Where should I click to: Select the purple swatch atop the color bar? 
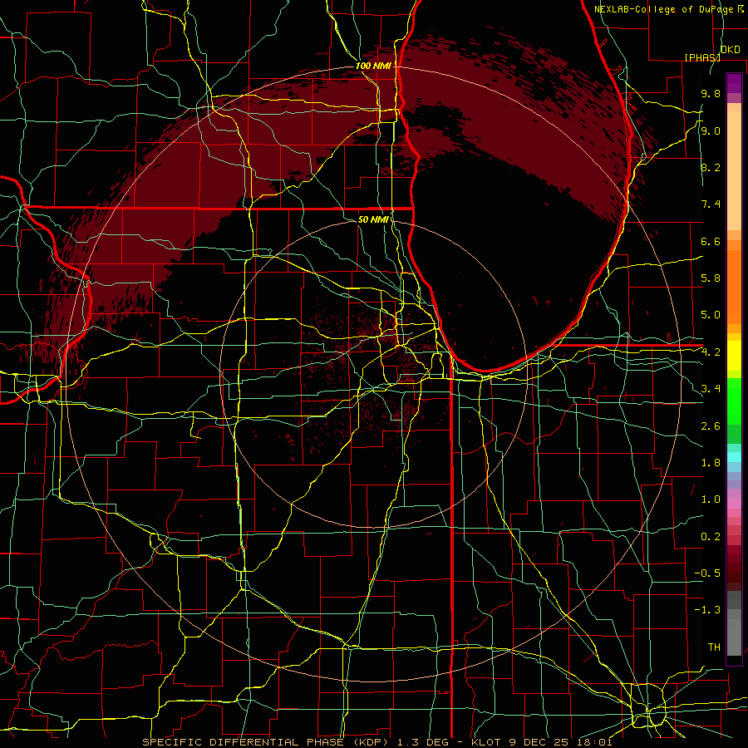pyautogui.click(x=734, y=83)
